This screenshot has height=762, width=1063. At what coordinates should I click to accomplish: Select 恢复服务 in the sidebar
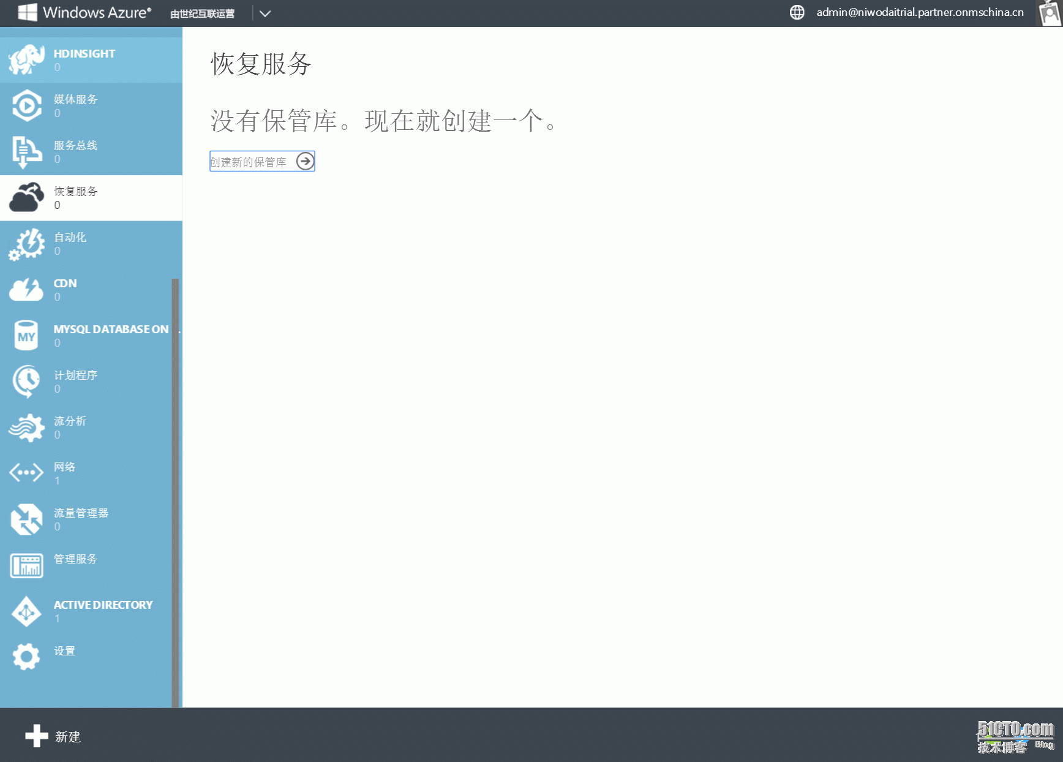tap(91, 198)
